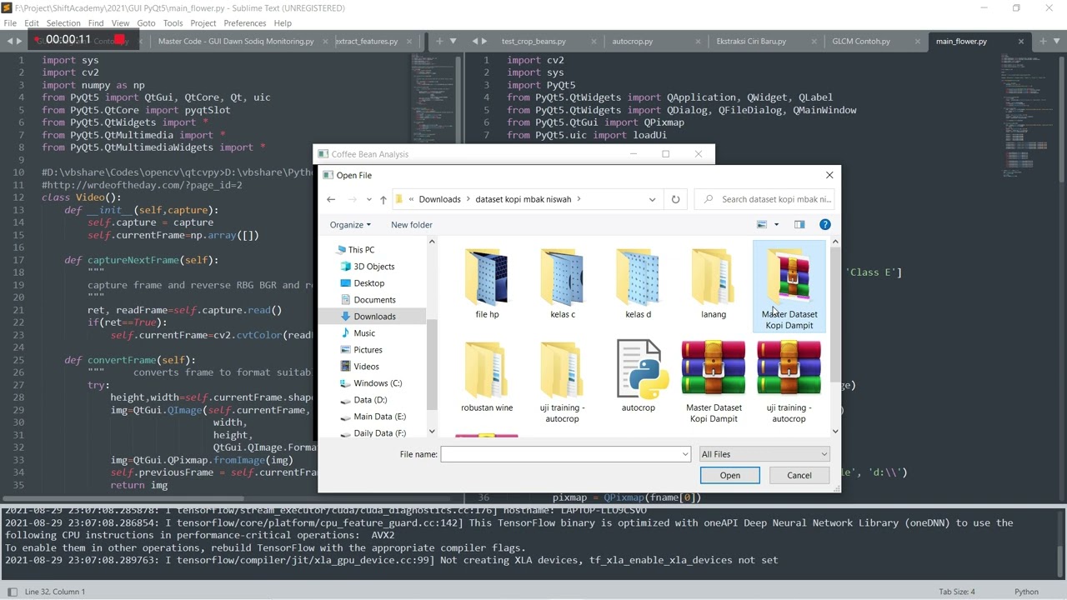1067x600 pixels.
Task: Open the Selection menu
Action: pyautogui.click(x=63, y=23)
